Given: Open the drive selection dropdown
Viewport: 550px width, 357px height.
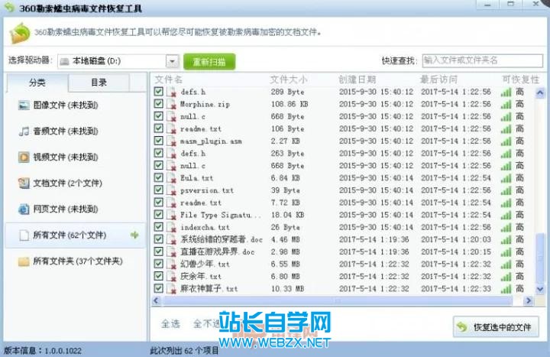Looking at the screenshot, I should point(172,61).
